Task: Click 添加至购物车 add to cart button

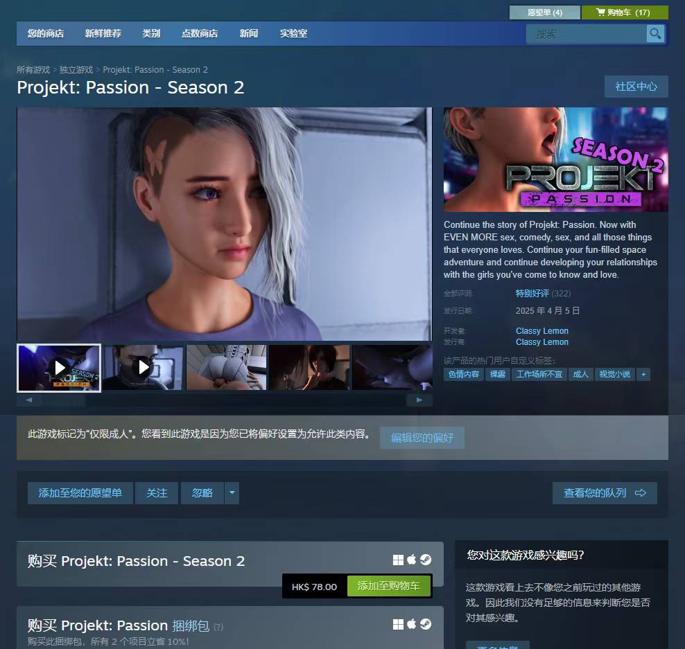Action: [389, 586]
